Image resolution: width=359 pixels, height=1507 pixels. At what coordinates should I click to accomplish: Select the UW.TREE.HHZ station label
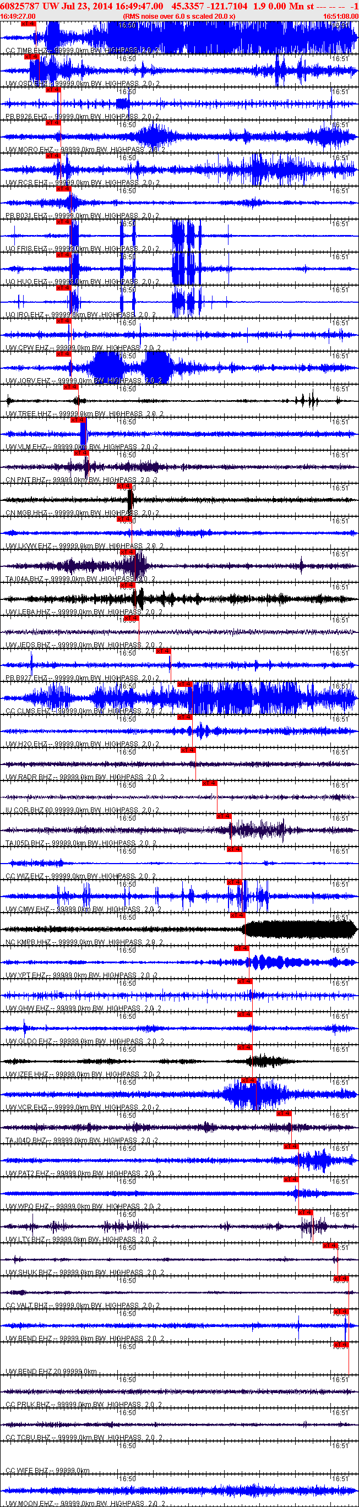[x=84, y=414]
